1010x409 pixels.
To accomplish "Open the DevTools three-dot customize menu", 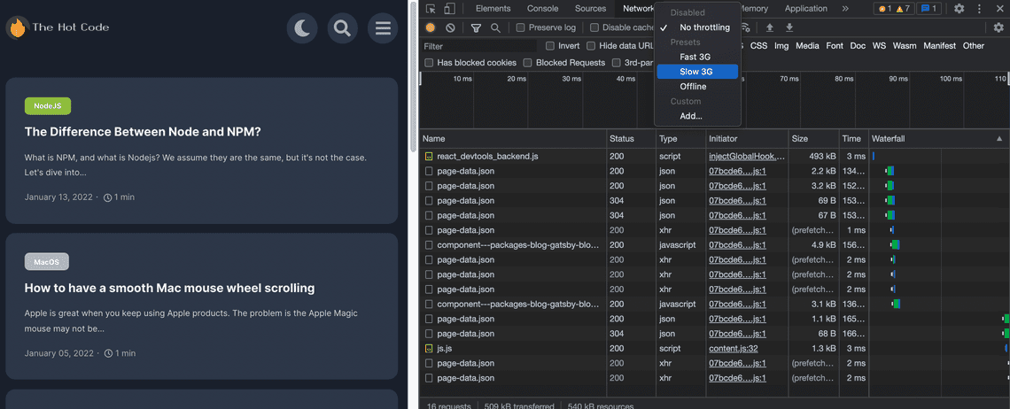I will pyautogui.click(x=980, y=8).
